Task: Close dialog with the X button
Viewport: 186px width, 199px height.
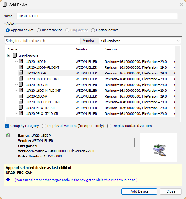Action: pyautogui.click(x=181, y=5)
